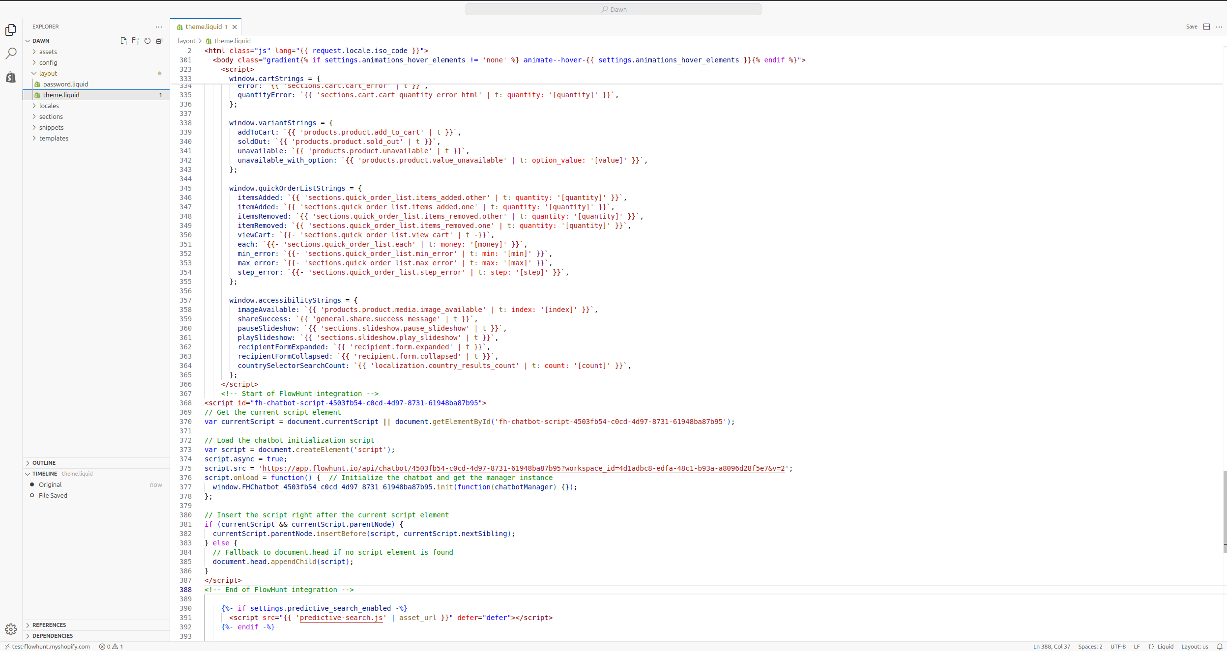1227x651 pixels.
Task: Open the Search view in the activity bar
Action: [11, 54]
